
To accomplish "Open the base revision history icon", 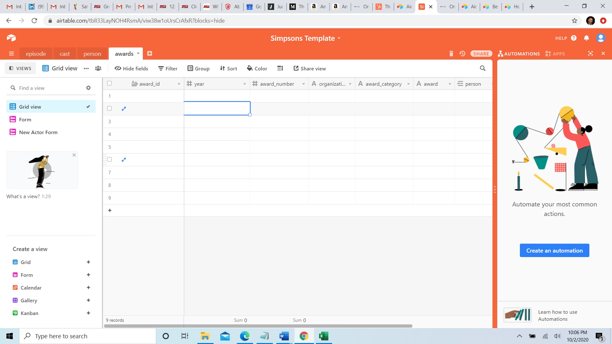I will pos(462,54).
